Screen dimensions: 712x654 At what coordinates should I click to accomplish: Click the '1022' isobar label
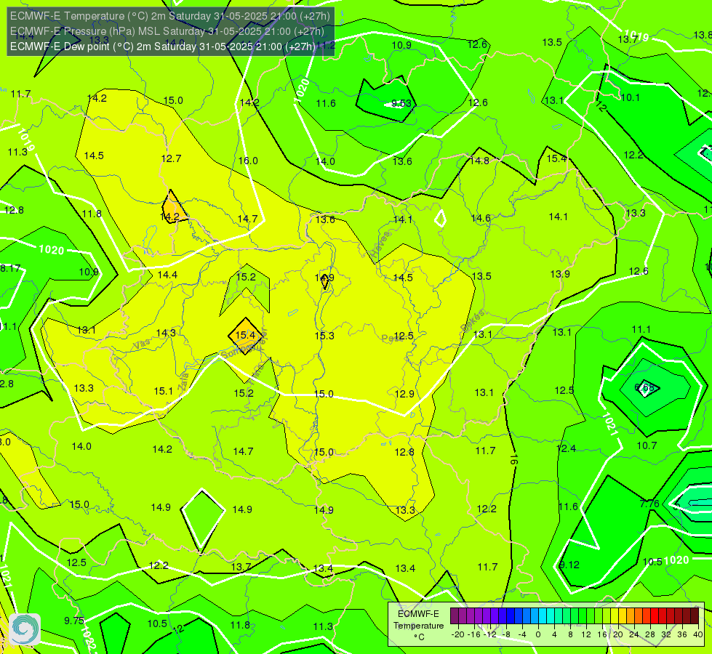pos(89,639)
